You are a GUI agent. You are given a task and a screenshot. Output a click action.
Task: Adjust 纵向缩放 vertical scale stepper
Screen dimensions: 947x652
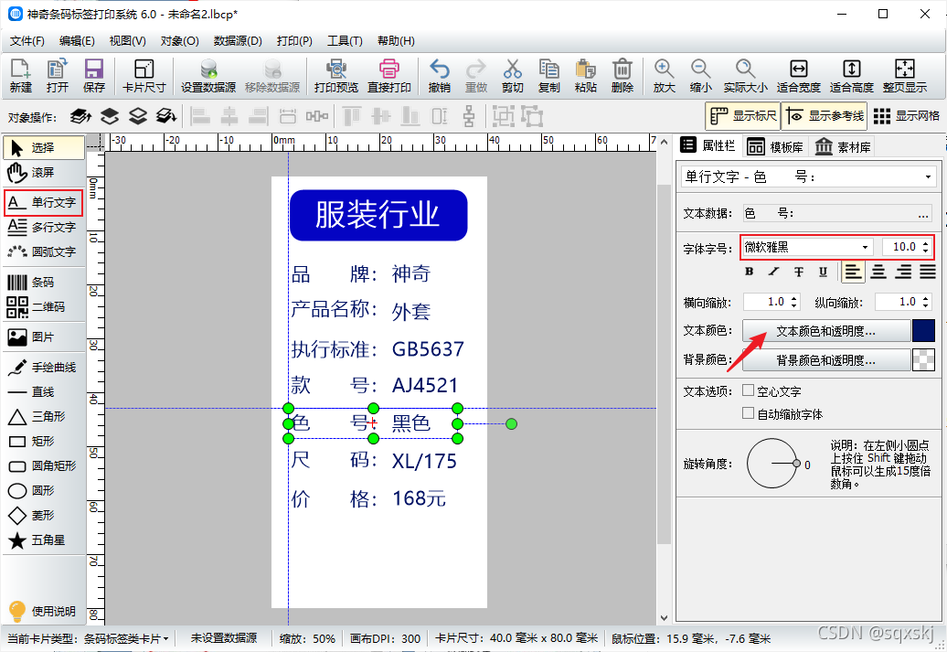[x=926, y=302]
